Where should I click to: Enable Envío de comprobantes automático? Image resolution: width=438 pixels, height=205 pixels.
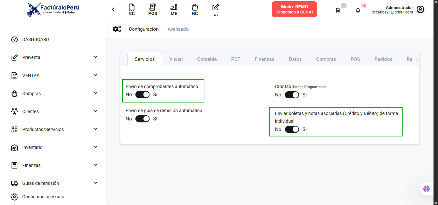pos(142,94)
